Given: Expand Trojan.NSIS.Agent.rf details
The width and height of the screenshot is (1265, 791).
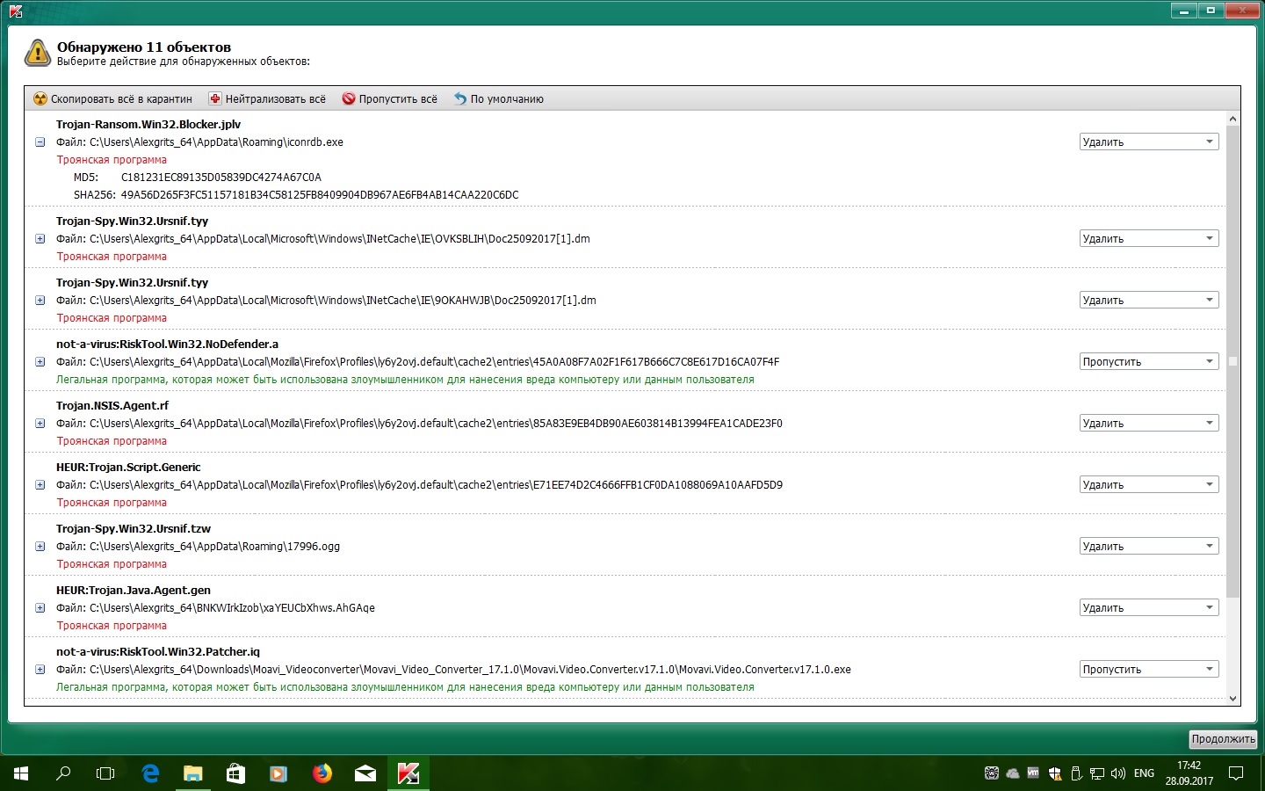Looking at the screenshot, I should pos(40,423).
